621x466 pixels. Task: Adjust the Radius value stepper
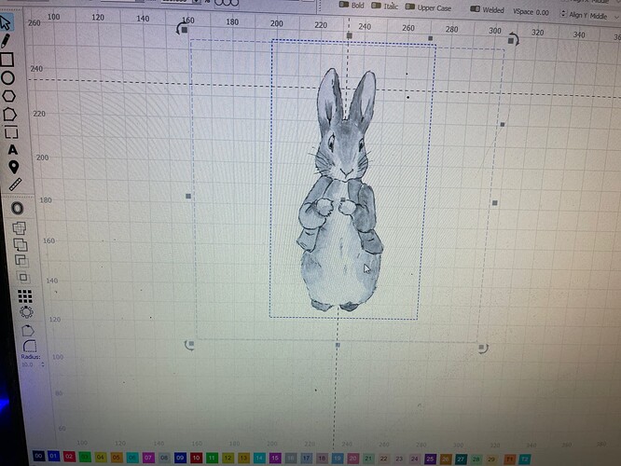coord(42,365)
